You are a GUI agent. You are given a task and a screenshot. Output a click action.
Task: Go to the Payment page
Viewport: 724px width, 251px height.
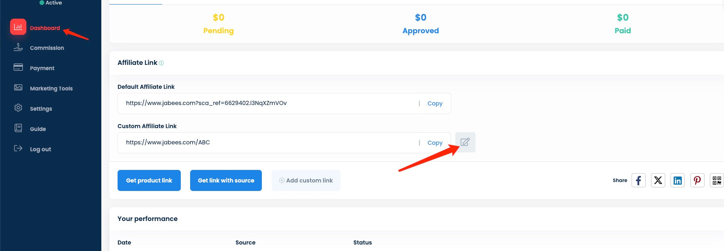click(x=42, y=68)
